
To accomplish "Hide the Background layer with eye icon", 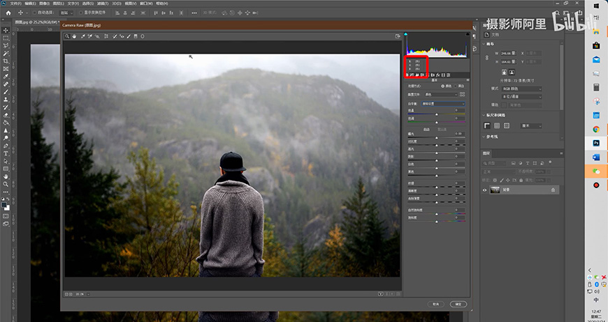I will (485, 190).
